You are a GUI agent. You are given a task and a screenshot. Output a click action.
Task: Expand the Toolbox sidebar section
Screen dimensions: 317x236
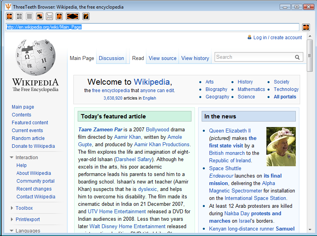(12, 208)
